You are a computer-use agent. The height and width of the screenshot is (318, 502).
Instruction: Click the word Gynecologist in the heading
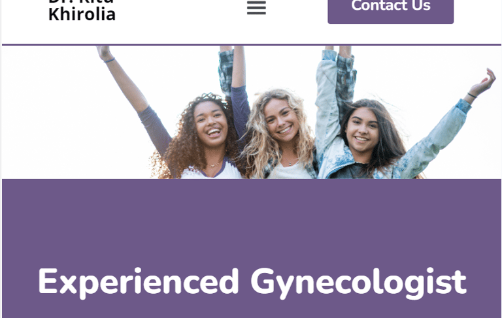(359, 283)
